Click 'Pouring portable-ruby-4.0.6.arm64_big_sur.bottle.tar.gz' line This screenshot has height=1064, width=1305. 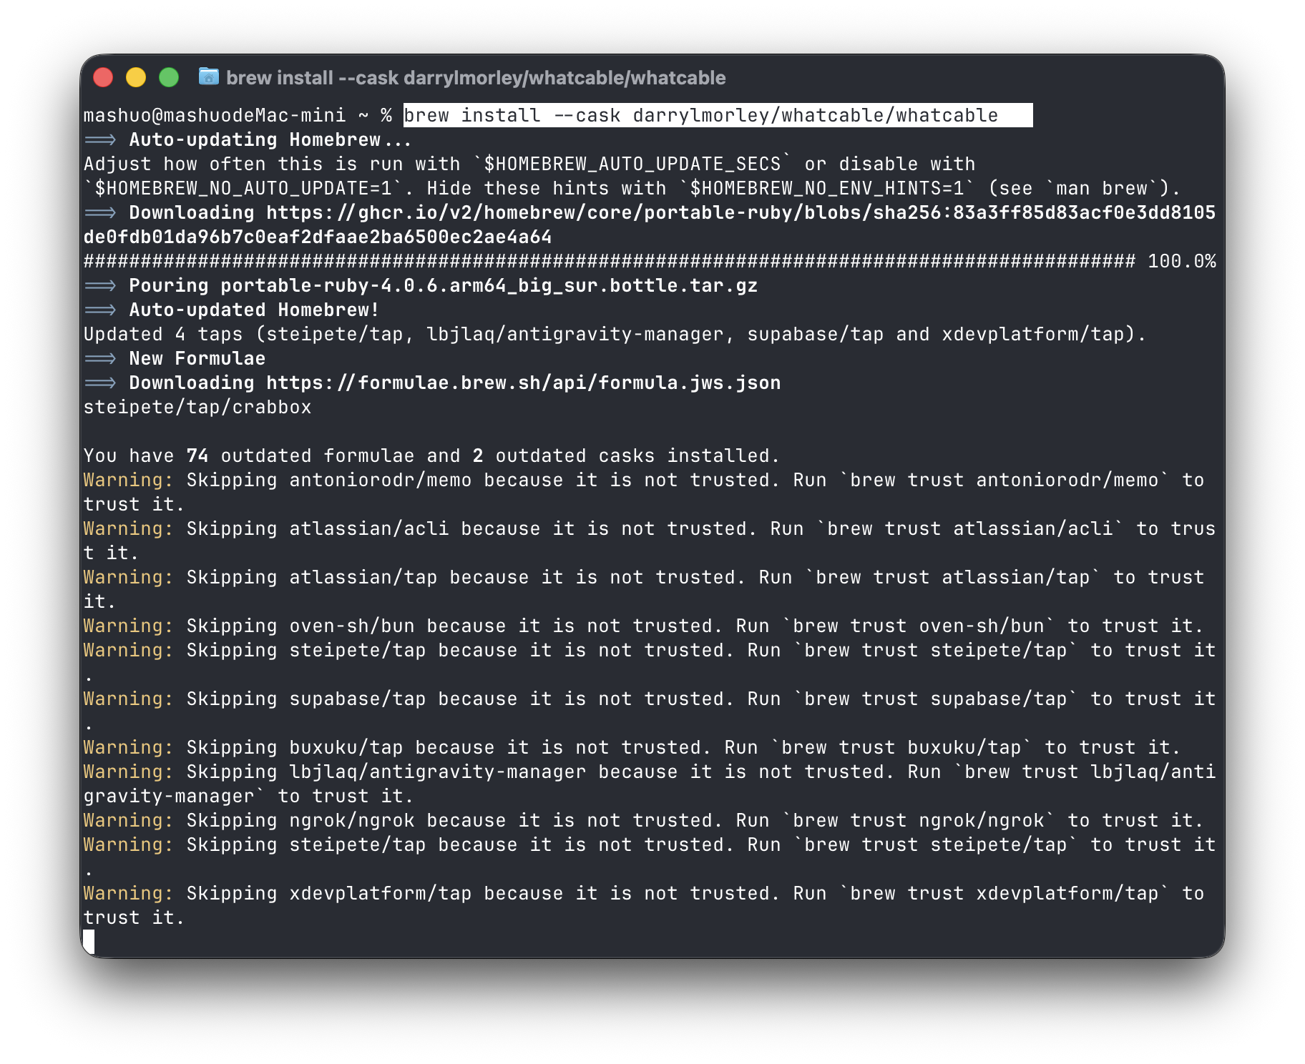coord(421,285)
